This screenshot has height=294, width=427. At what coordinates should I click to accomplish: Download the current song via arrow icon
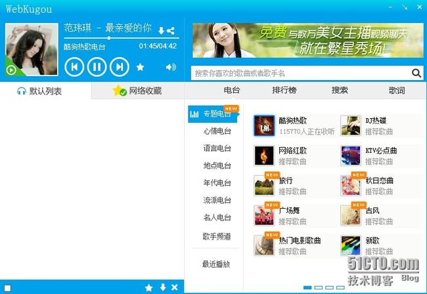161,31
